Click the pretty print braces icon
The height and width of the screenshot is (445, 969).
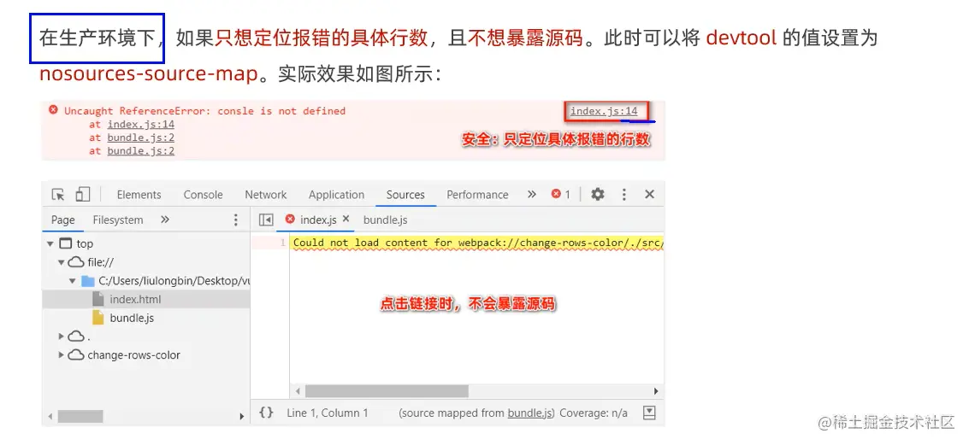(266, 413)
